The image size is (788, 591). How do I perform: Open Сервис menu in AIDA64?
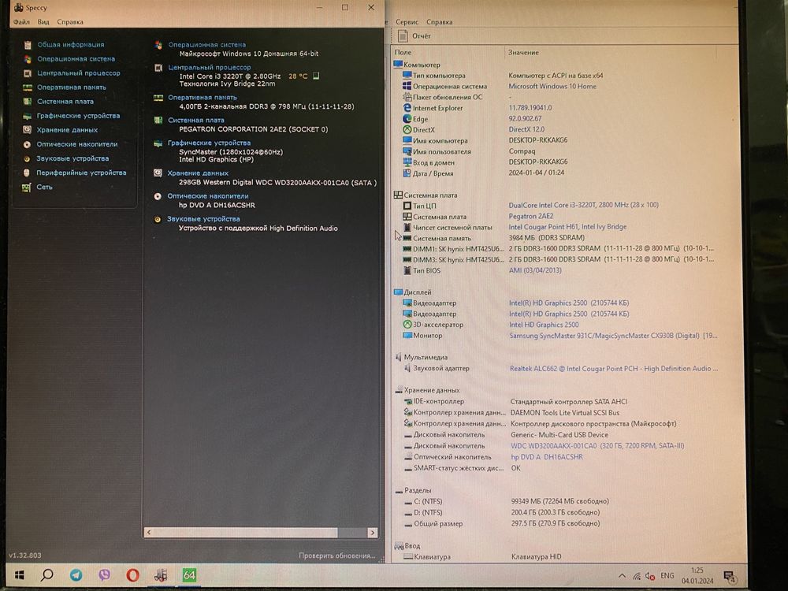click(x=407, y=22)
